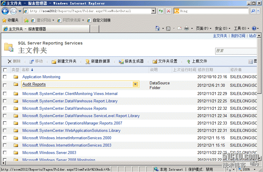Click the New Data Source icon
263x172 pixels.
(x=87, y=62)
